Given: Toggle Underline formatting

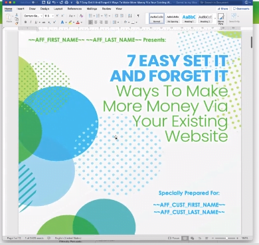Looking at the screenshot, I should click(37, 23).
